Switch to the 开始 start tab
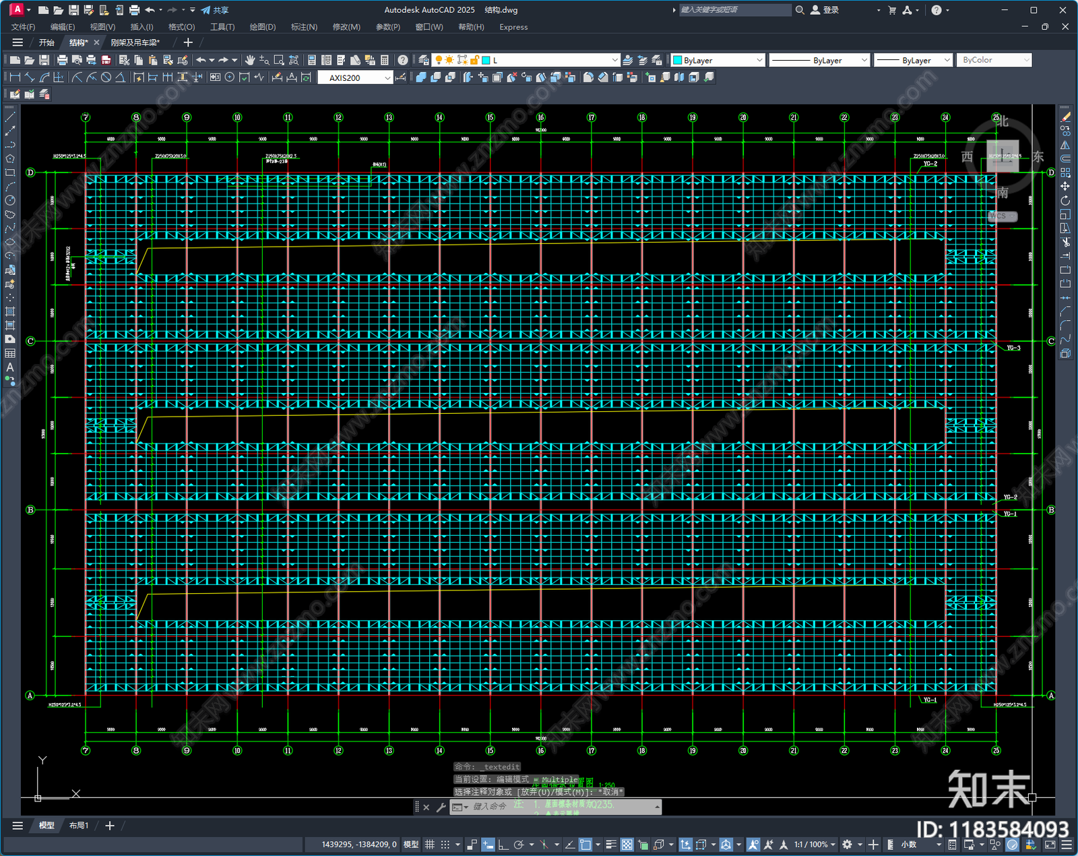 pos(46,42)
